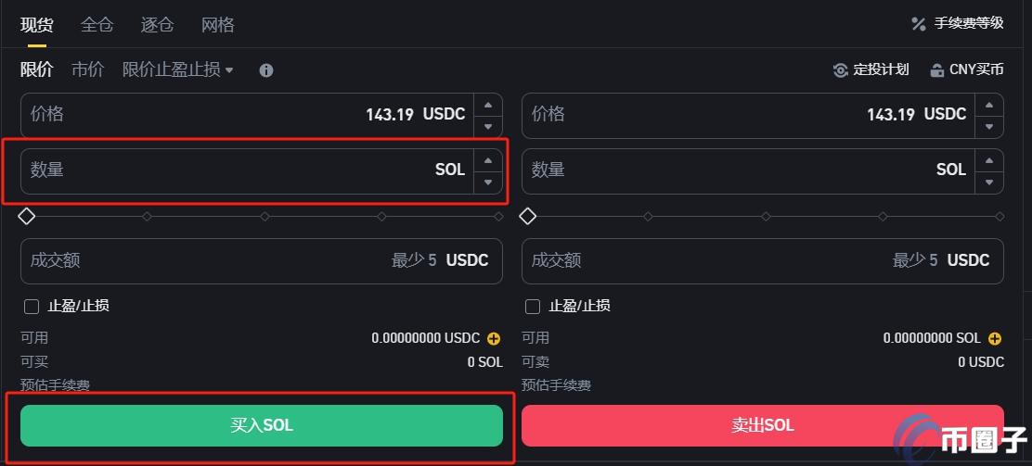This screenshot has height=466, width=1032.
Task: Open the auto-invest plan (定投计划) icon
Action: pos(840,70)
